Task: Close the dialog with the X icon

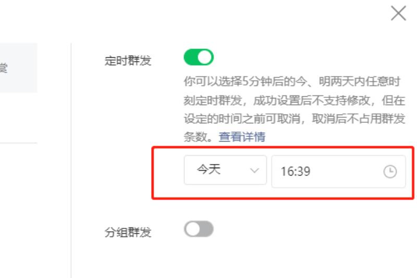Action: (x=398, y=14)
